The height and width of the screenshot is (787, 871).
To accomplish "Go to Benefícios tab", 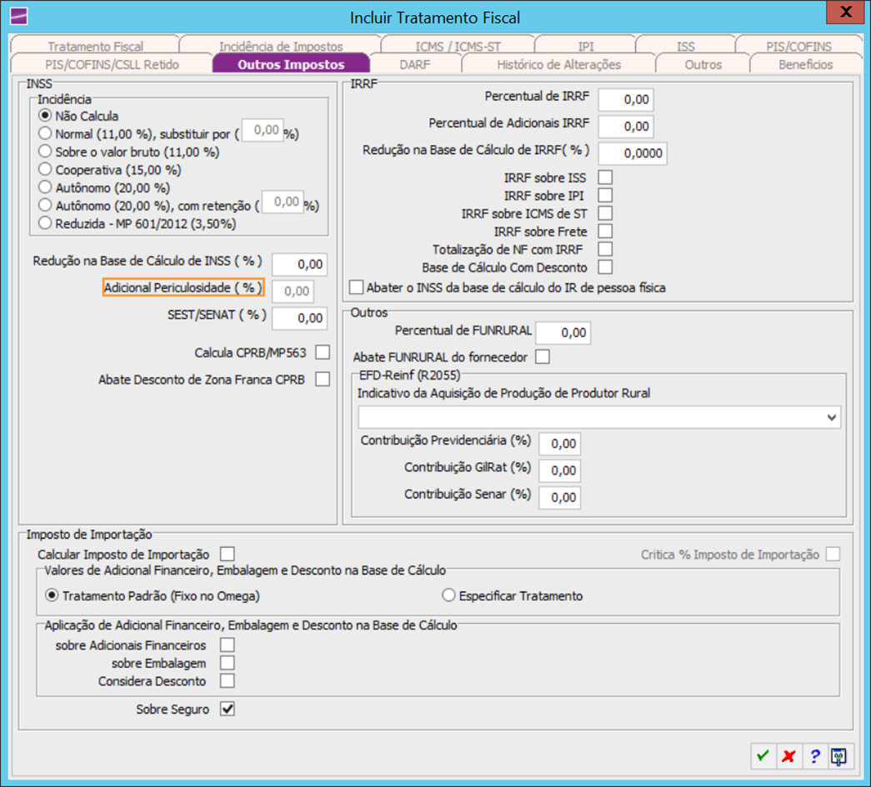I will (x=805, y=64).
